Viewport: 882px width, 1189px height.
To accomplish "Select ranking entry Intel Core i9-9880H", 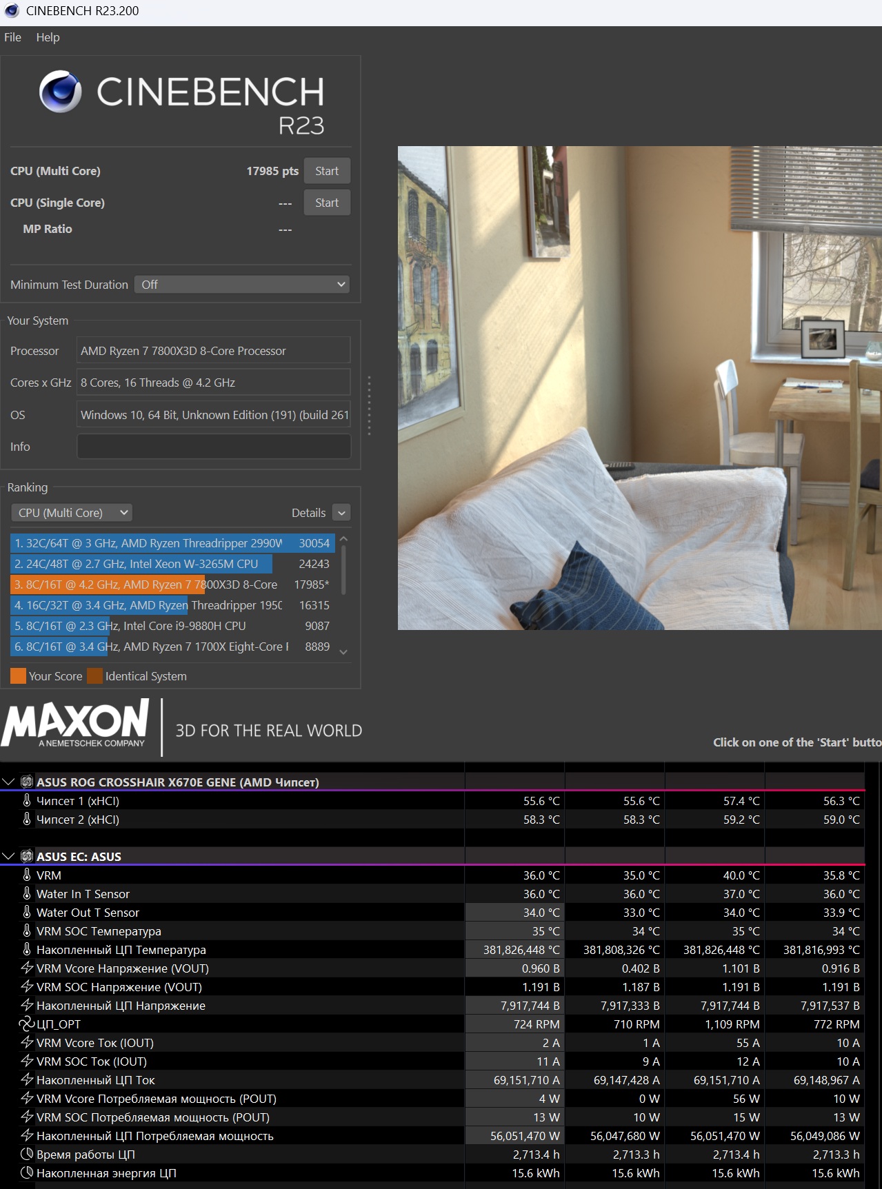I will click(172, 626).
